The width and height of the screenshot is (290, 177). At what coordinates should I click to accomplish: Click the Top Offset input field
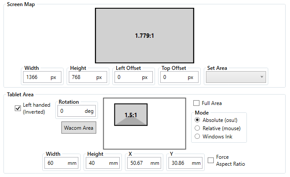coord(179,77)
